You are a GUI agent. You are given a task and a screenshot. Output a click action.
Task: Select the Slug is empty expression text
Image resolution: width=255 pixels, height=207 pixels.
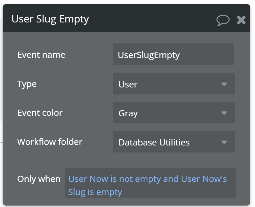pyautogui.click(x=95, y=192)
